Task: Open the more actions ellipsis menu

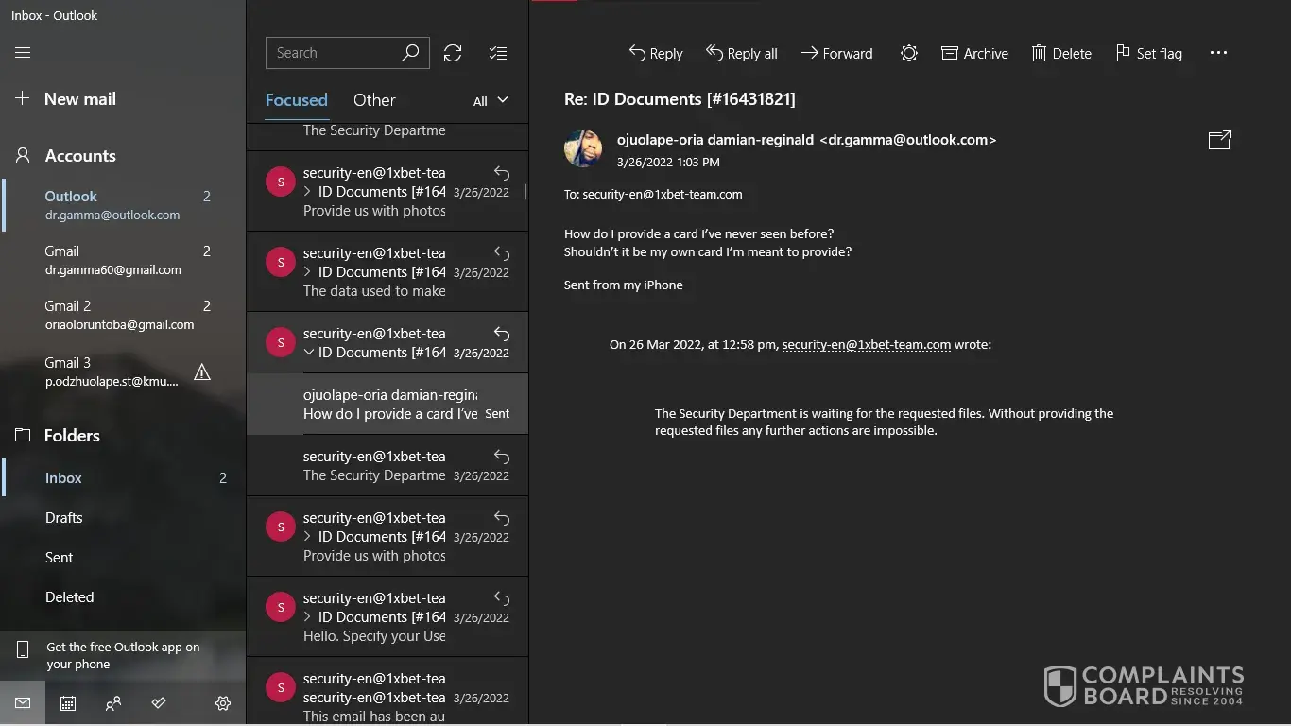Action: pyautogui.click(x=1218, y=54)
